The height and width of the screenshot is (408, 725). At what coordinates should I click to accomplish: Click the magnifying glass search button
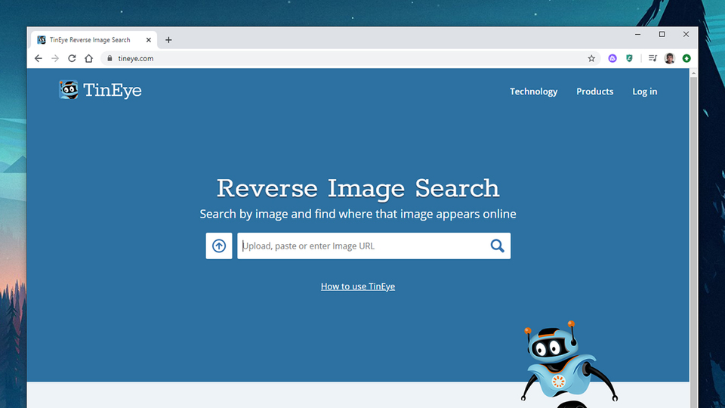click(497, 246)
